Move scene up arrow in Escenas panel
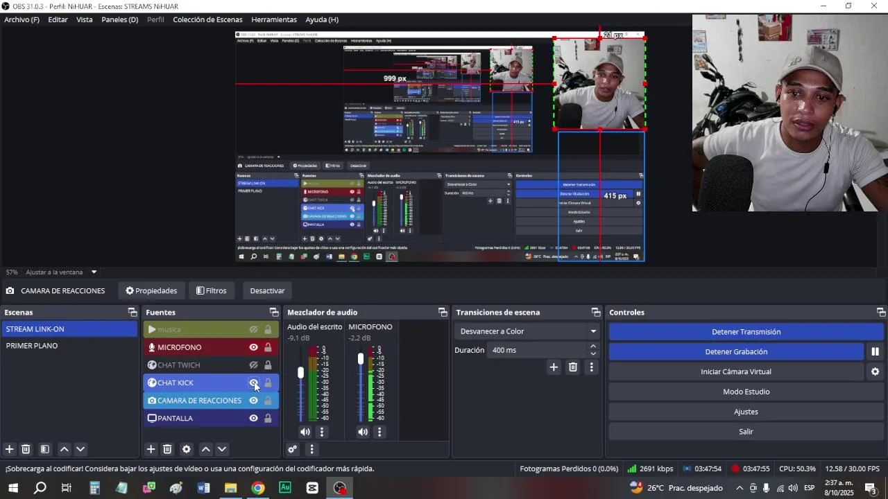Viewport: 888px width, 499px height. click(65, 449)
